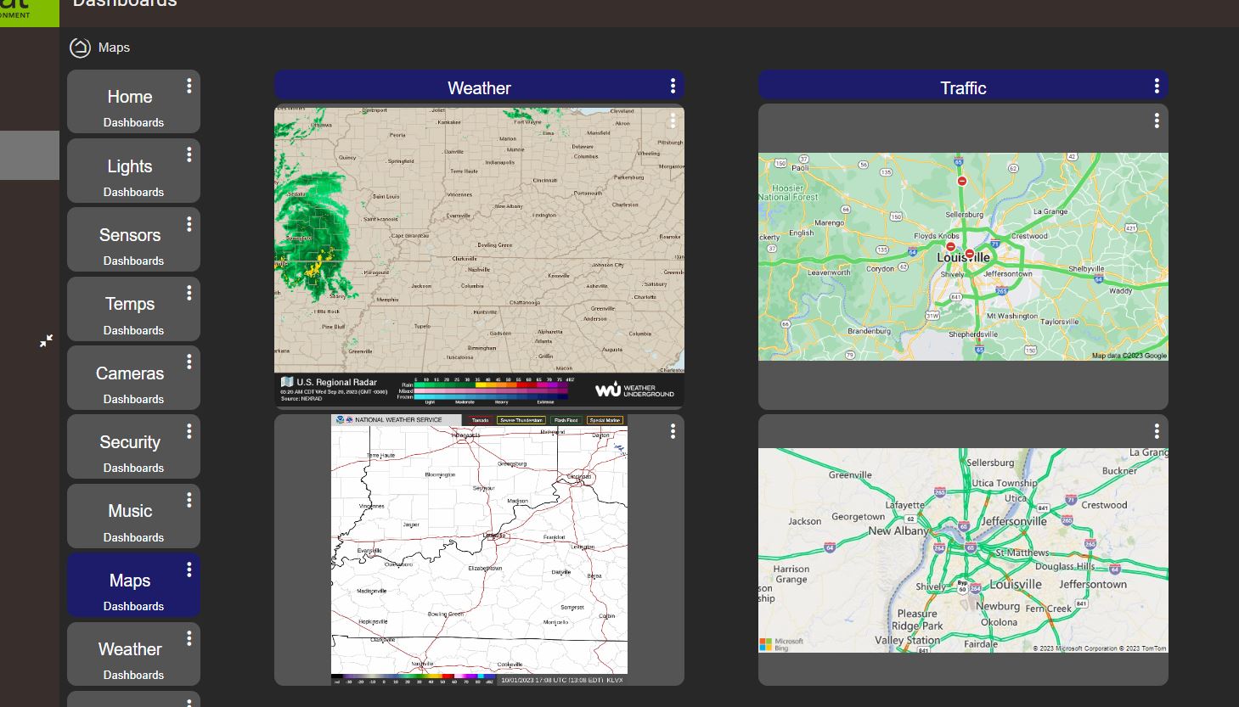Viewport: 1239px width, 707px height.
Task: Open three-dot menu on Sensors tile
Action: [189, 224]
